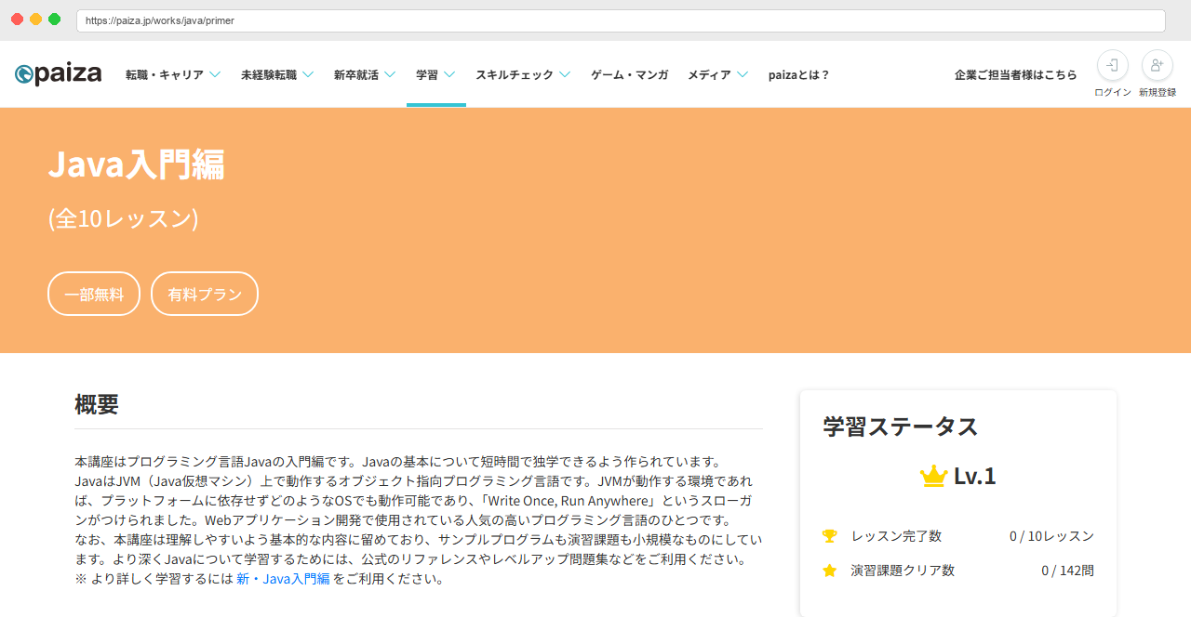Click the レッスン完了数 label

(x=896, y=536)
